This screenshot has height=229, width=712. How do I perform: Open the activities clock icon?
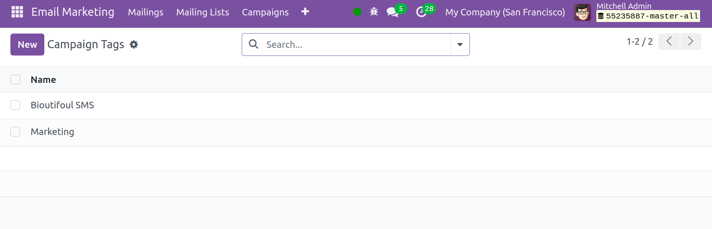point(421,12)
